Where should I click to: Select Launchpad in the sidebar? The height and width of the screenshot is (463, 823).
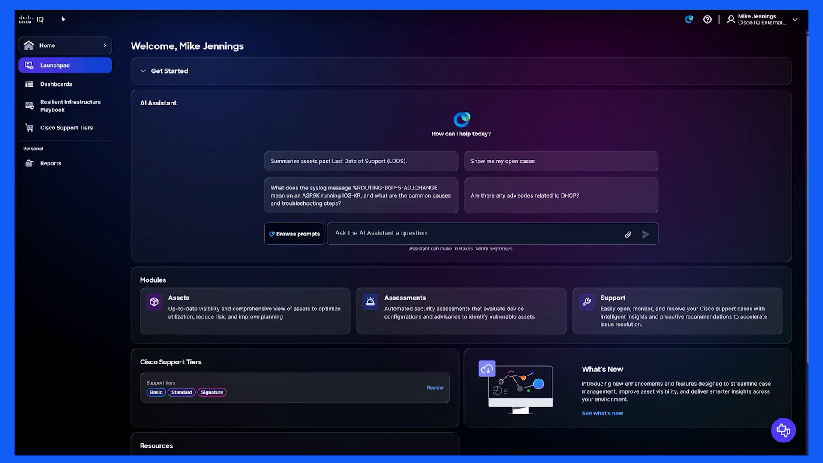click(65, 65)
